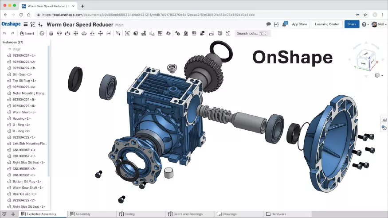The height and width of the screenshot is (218, 388).
Task: Click the Insert parts and assemblies button
Action: pos(27,33)
